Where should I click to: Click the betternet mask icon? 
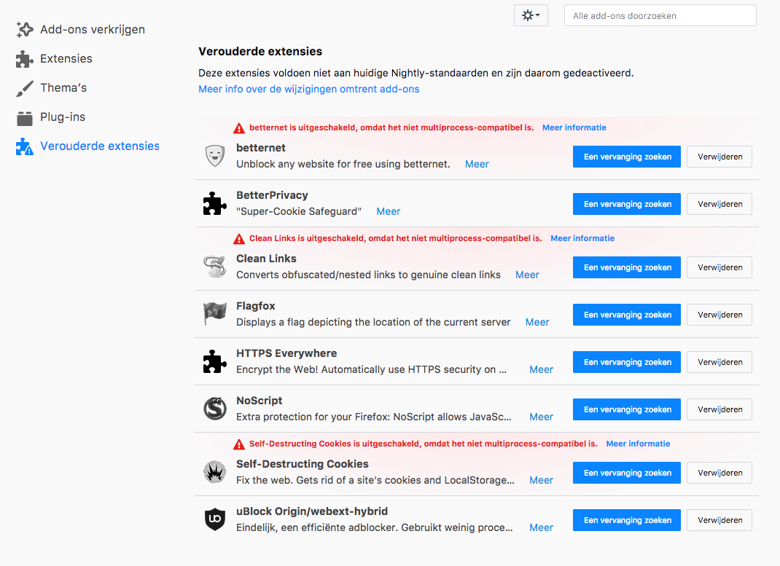[214, 156]
